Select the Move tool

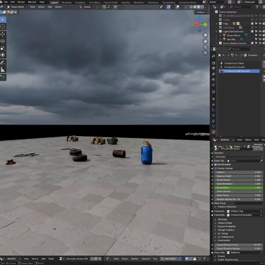point(3,34)
